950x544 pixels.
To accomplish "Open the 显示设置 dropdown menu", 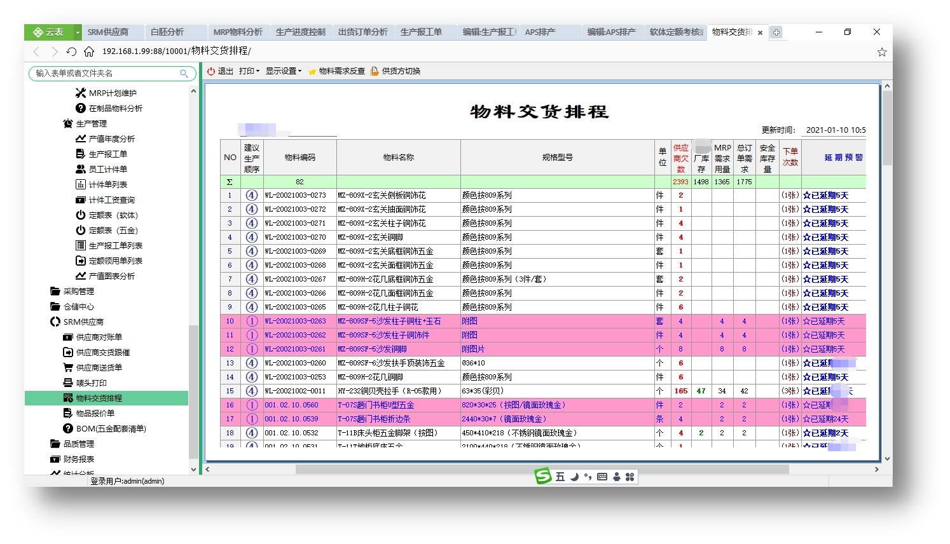I will pos(284,71).
